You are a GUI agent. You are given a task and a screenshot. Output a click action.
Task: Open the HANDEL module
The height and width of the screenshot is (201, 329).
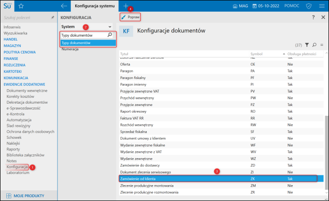click(11, 39)
